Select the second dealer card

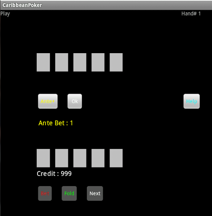62,62
